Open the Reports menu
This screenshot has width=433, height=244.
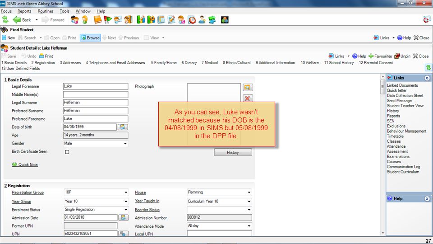24,11
